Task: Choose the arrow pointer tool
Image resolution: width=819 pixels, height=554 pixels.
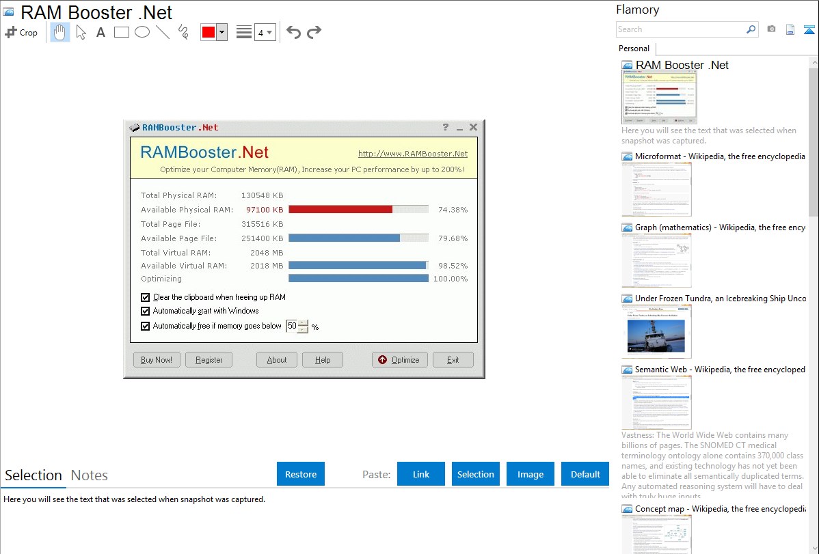Action: pos(81,32)
